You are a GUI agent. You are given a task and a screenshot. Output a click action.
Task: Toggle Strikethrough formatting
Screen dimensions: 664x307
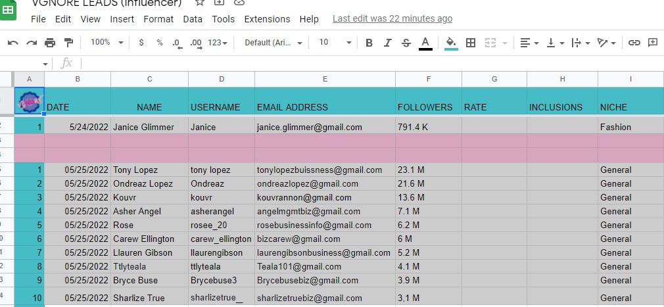tap(406, 43)
